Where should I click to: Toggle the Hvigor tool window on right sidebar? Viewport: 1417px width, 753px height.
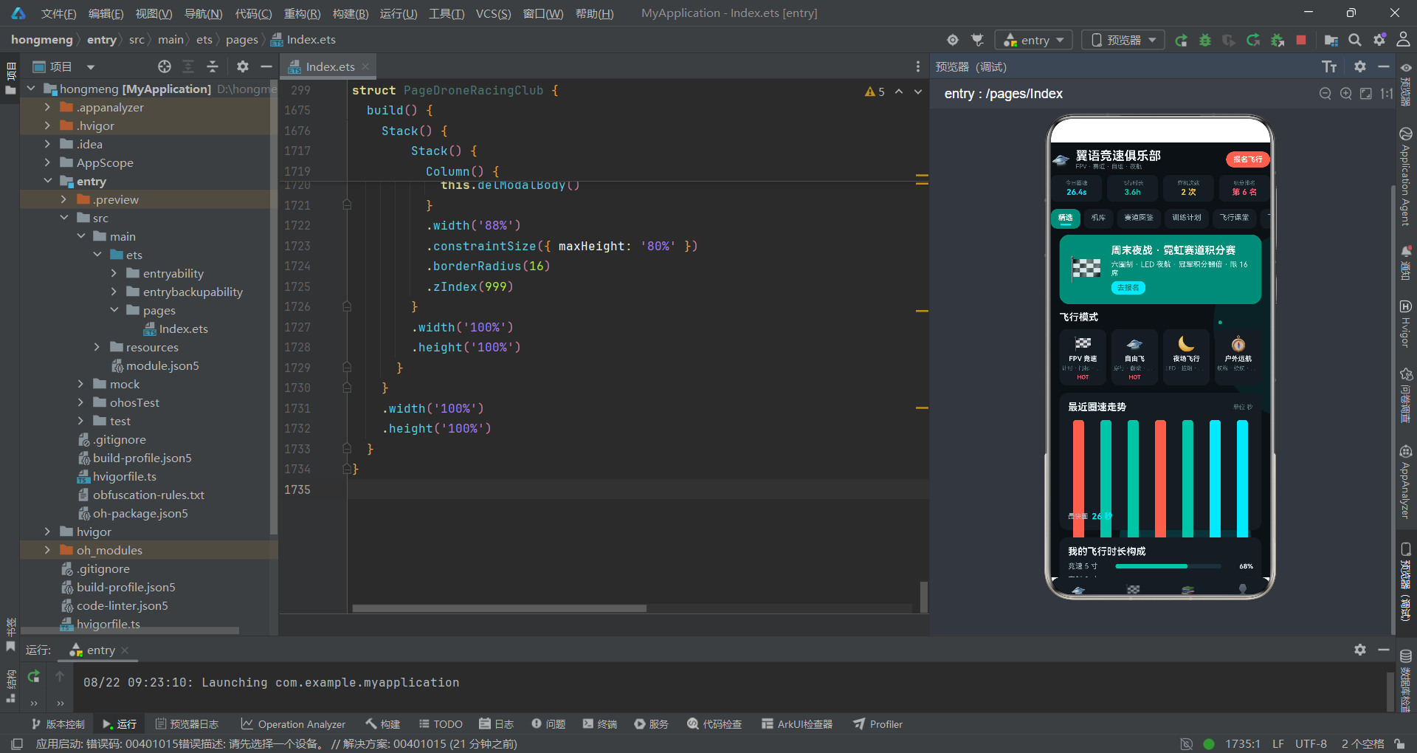(x=1406, y=323)
